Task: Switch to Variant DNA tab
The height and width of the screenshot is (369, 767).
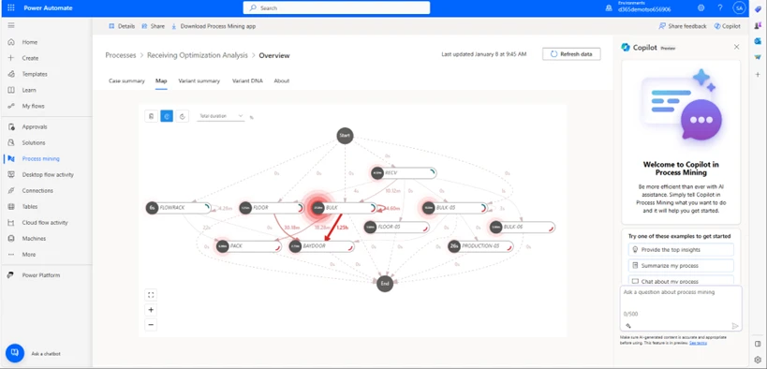Action: (x=247, y=81)
